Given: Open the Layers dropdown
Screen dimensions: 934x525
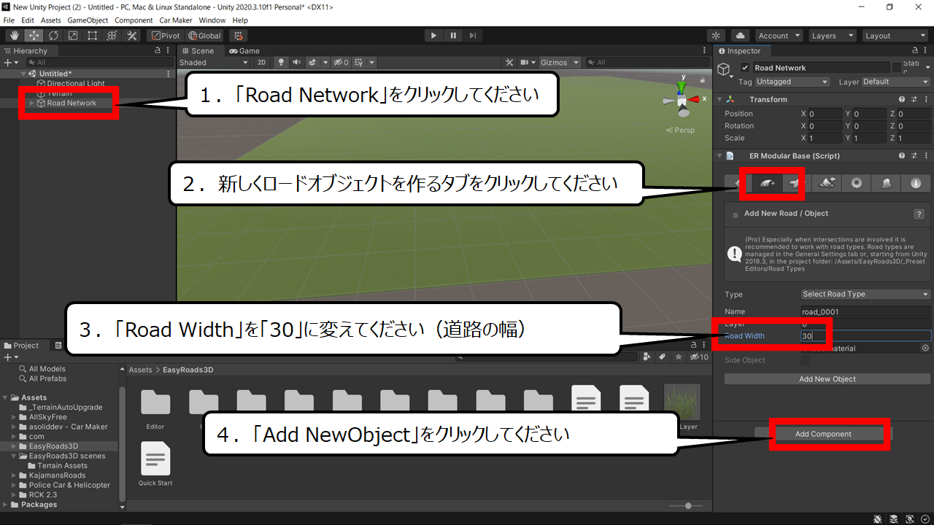Looking at the screenshot, I should point(832,36).
